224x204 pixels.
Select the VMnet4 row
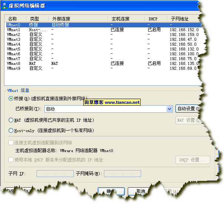(x=104, y=44)
